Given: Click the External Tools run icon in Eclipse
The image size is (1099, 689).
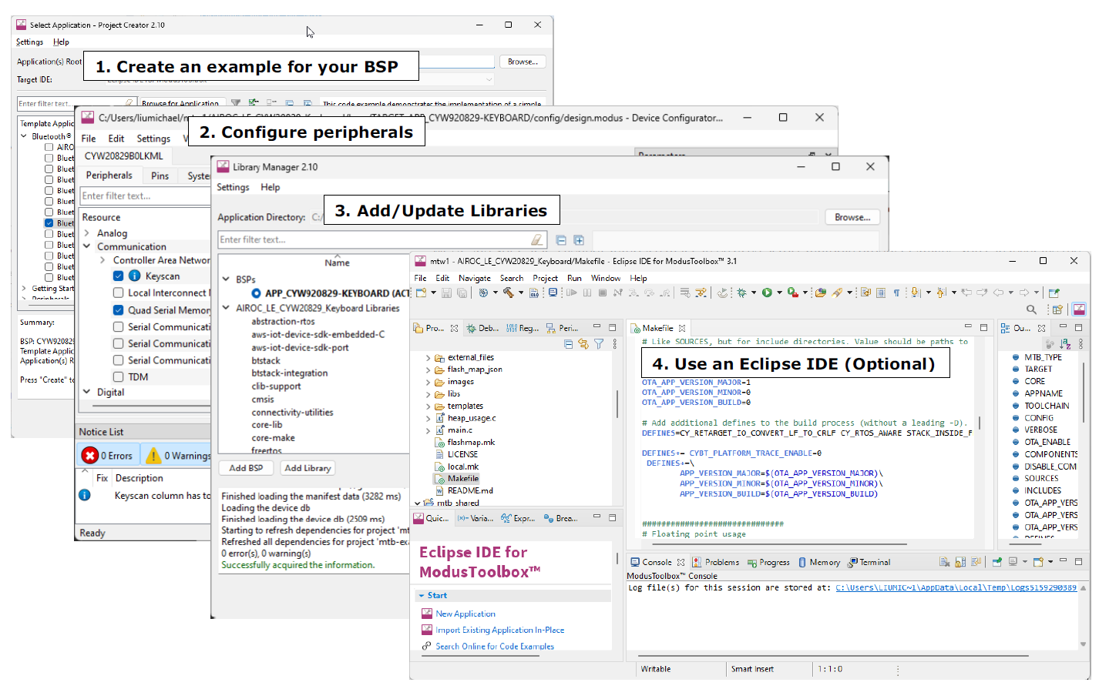Looking at the screenshot, I should pyautogui.click(x=792, y=293).
